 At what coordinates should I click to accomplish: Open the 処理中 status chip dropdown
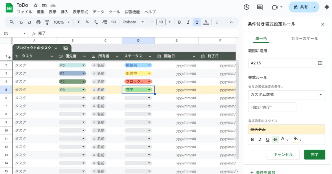pyautogui.click(x=149, y=73)
